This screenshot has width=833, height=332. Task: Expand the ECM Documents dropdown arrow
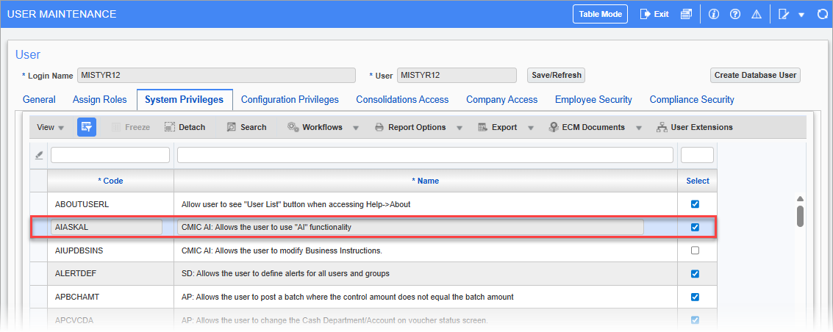[639, 128]
